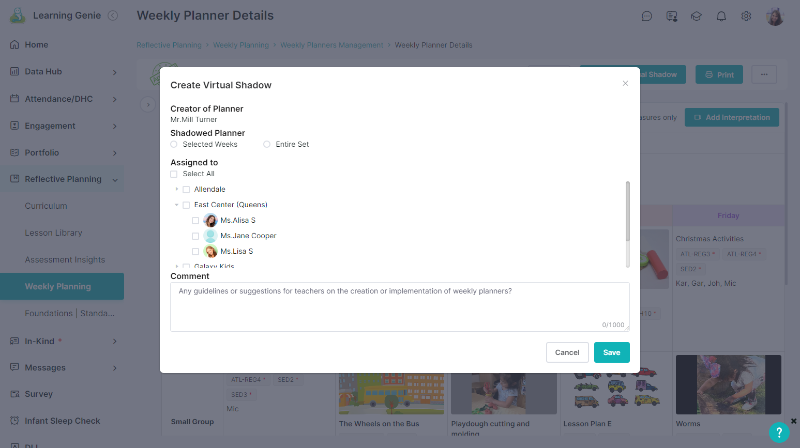
Task: Expand the Allendale tree node
Action: 177,189
